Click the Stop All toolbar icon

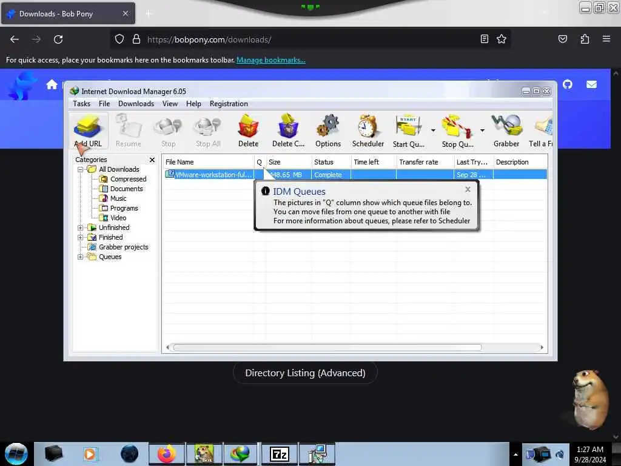208,130
